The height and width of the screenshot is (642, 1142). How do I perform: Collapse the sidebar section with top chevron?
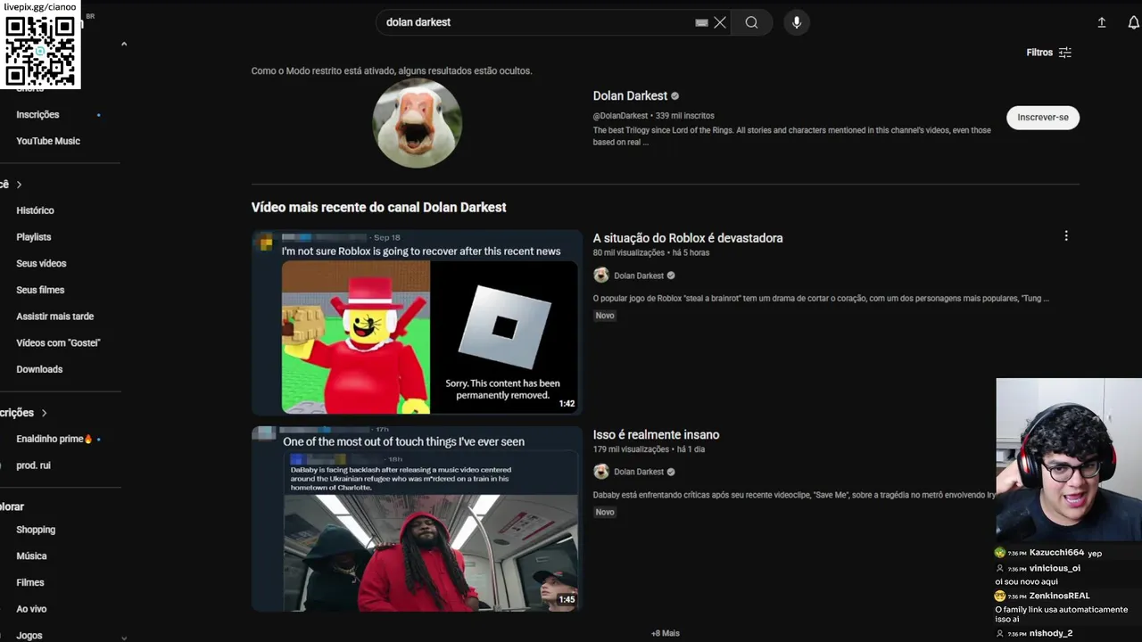[124, 44]
